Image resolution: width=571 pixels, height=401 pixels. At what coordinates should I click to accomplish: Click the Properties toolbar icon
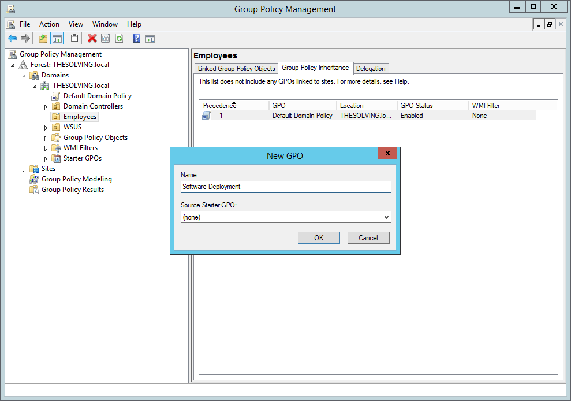105,38
